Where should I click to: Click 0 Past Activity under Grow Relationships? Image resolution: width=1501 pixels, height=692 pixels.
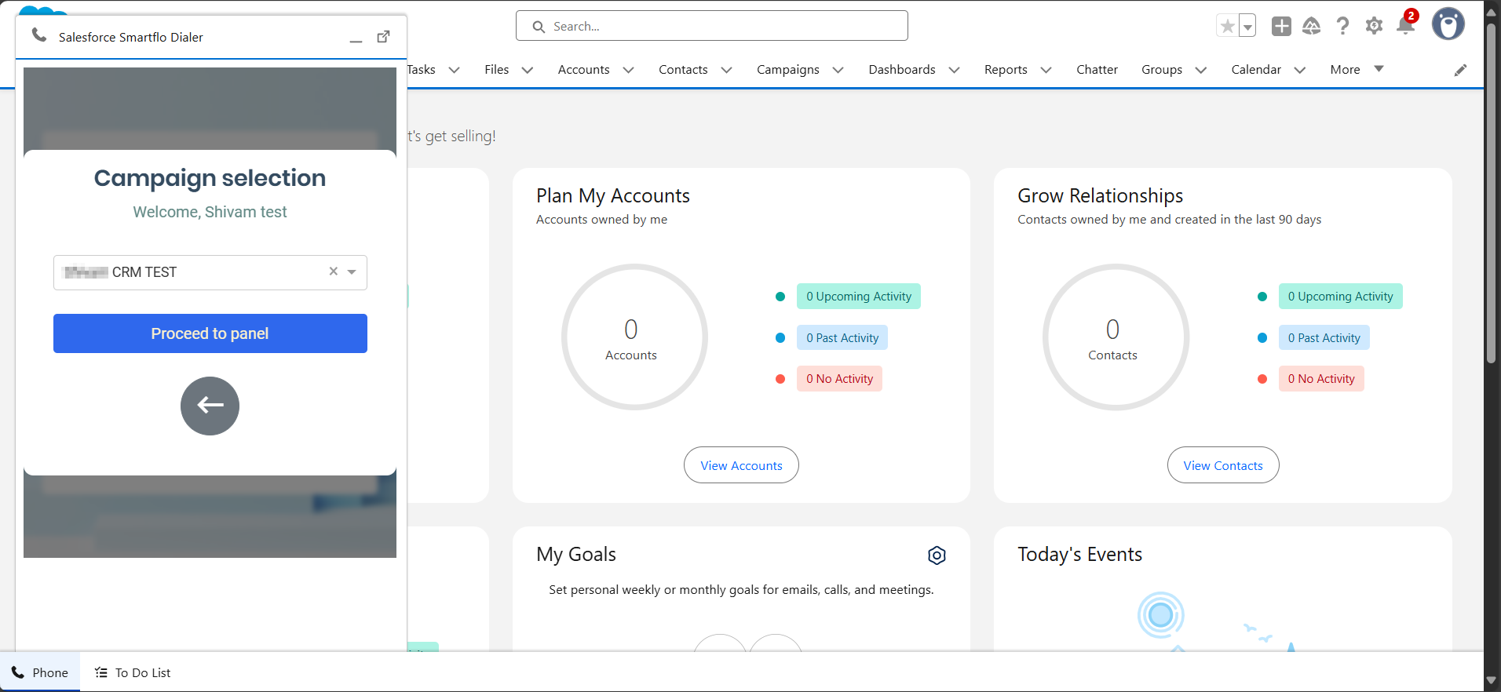coord(1324,337)
